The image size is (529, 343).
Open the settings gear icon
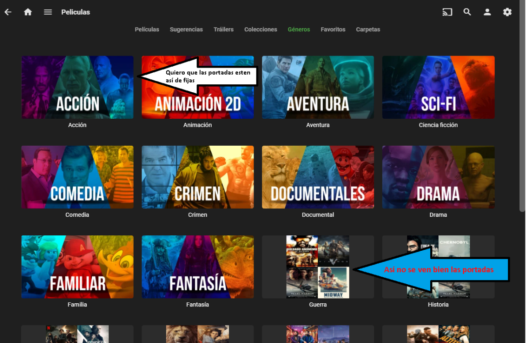tap(507, 12)
